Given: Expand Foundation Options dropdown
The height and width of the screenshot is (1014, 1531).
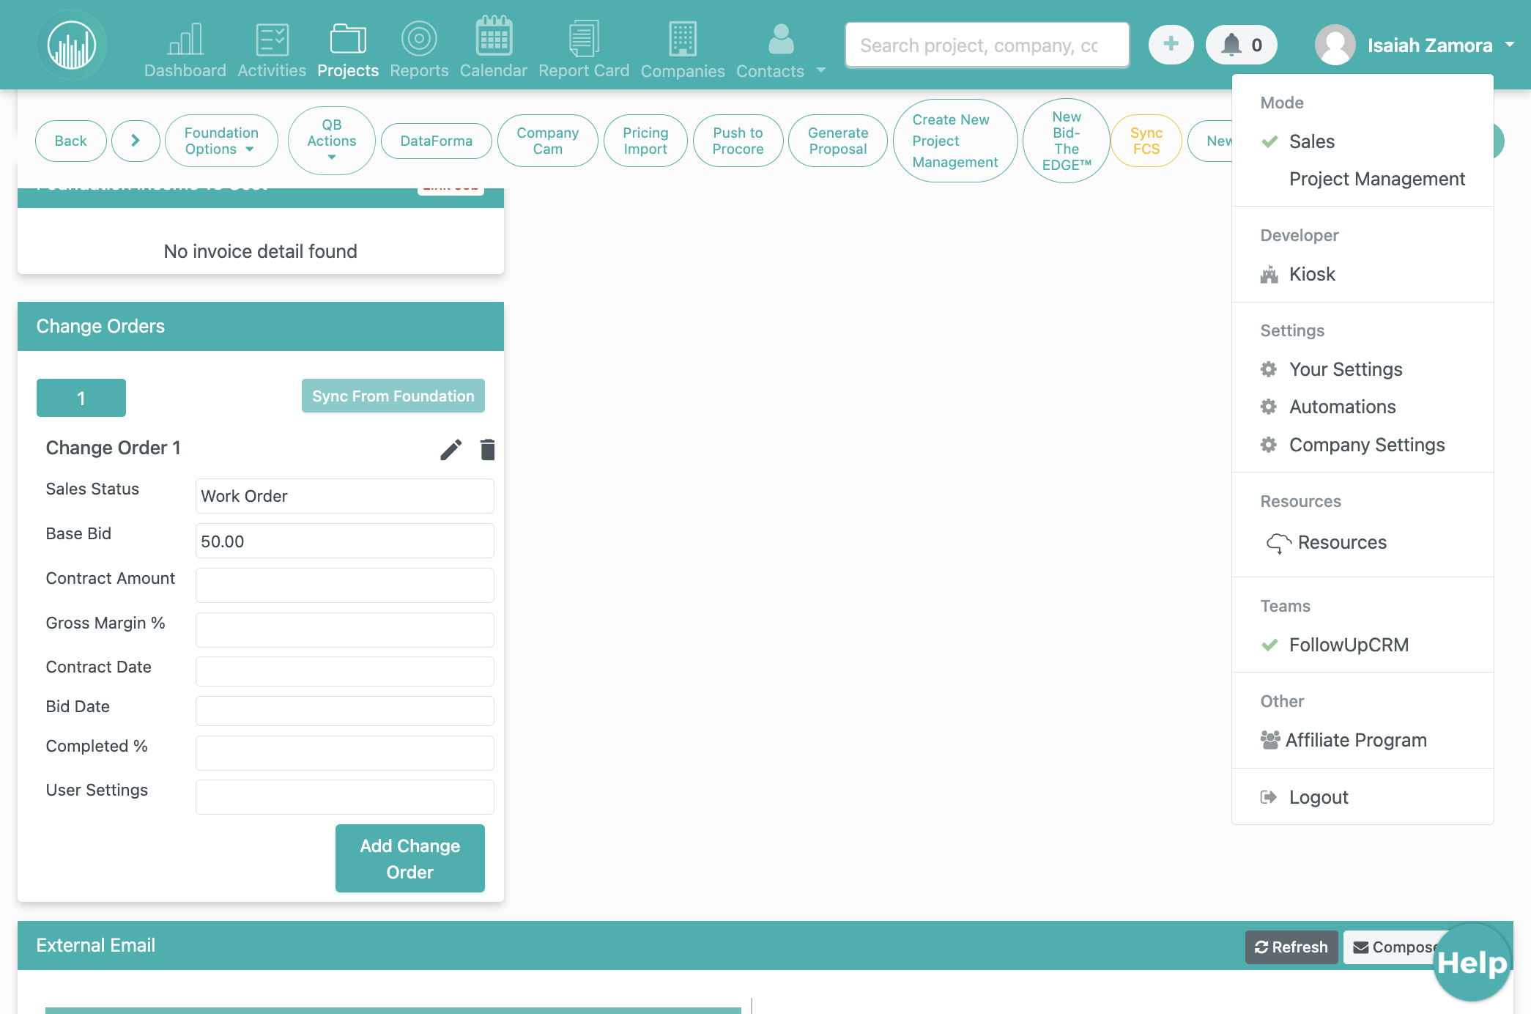Looking at the screenshot, I should 221,141.
